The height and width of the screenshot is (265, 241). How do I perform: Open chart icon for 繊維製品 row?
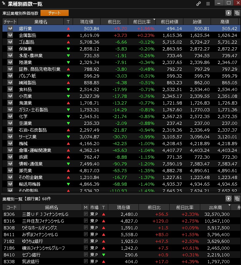(10, 82)
